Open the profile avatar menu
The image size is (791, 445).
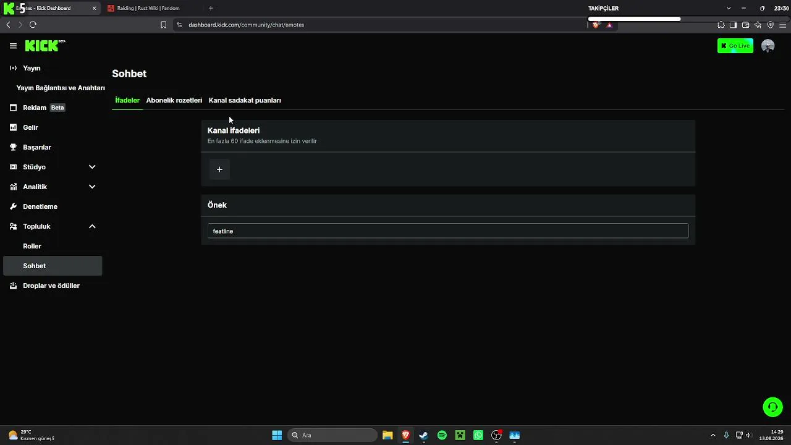(768, 46)
